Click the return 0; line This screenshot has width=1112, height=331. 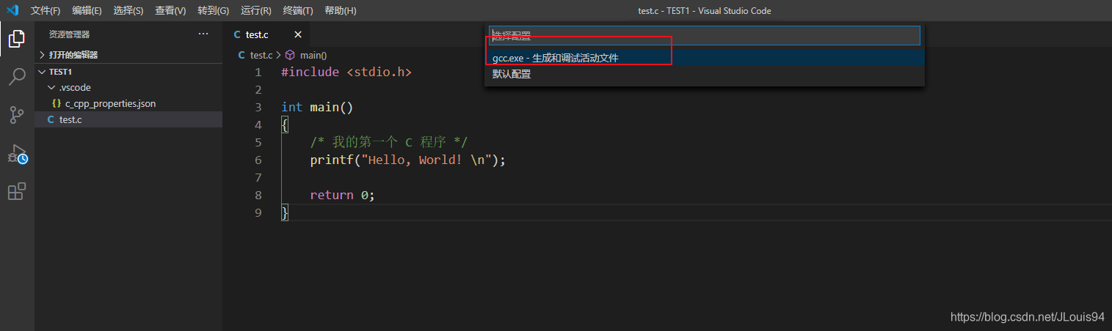pyautogui.click(x=342, y=195)
